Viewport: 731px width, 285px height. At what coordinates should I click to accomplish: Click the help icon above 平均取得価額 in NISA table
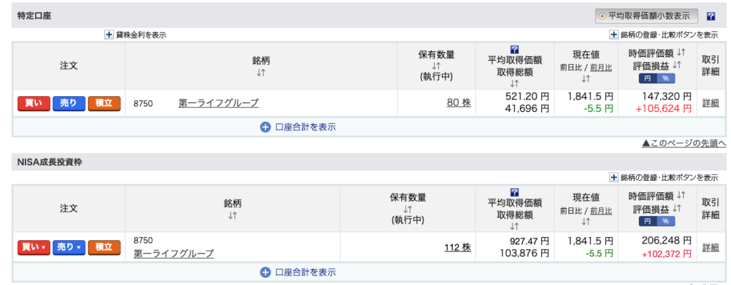(515, 192)
